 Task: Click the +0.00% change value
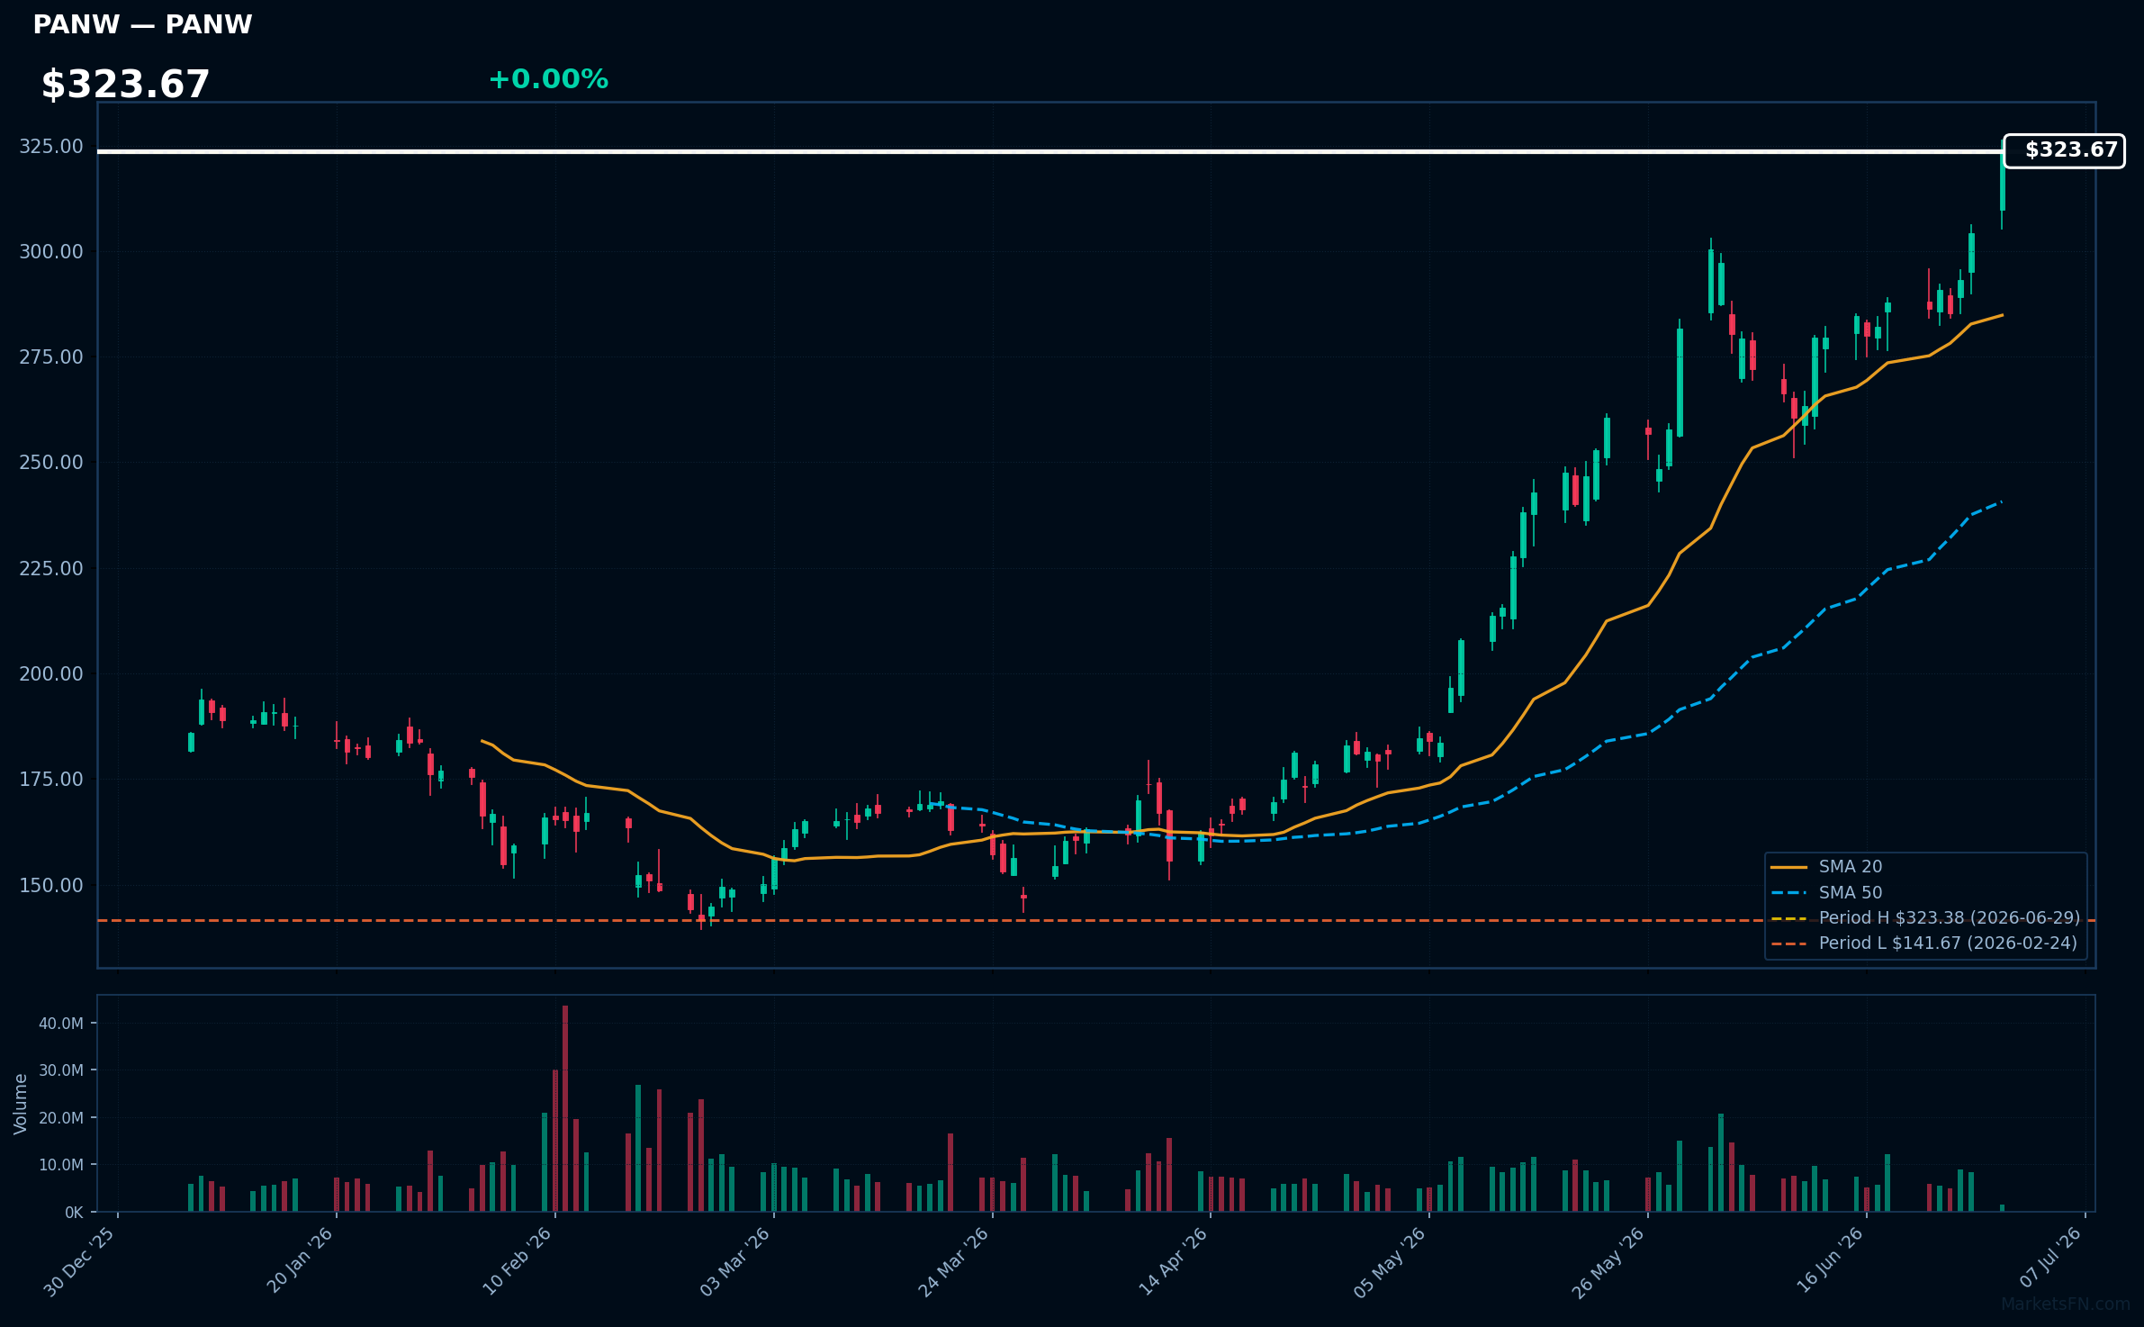click(x=548, y=80)
